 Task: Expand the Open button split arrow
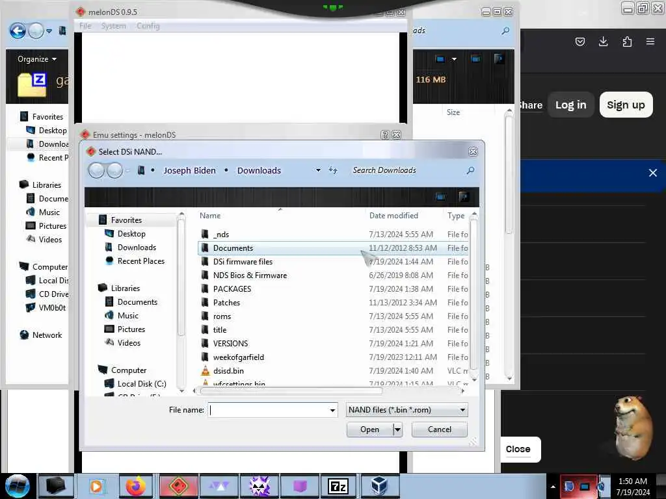[x=397, y=429]
